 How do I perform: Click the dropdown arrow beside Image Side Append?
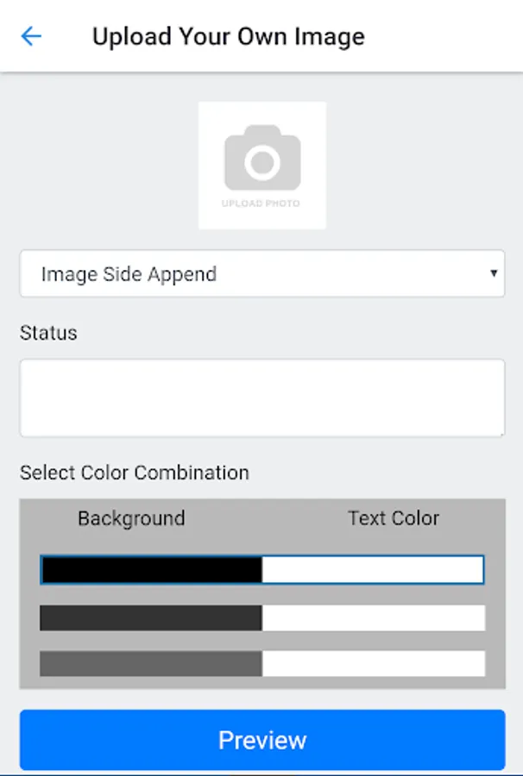(494, 274)
